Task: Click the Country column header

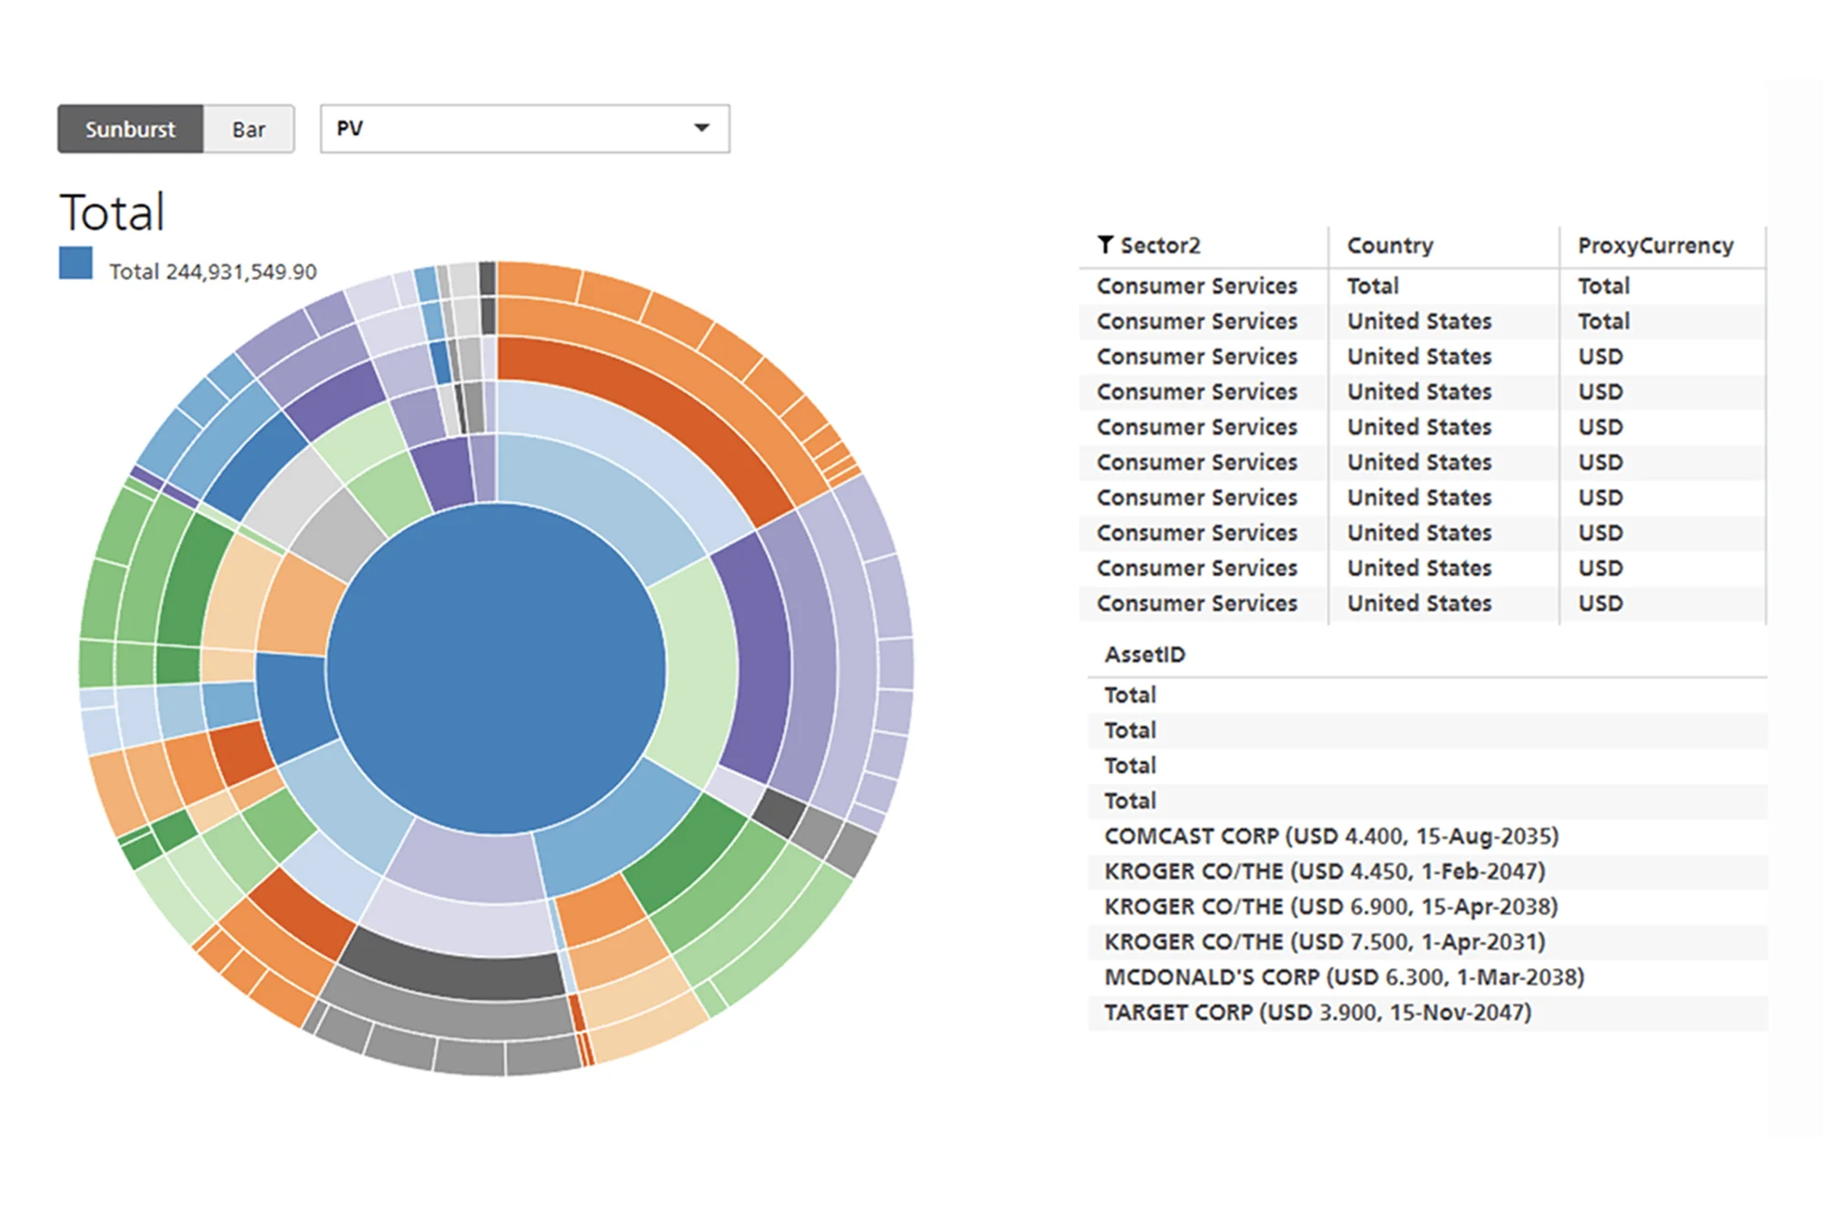Action: tap(1390, 245)
